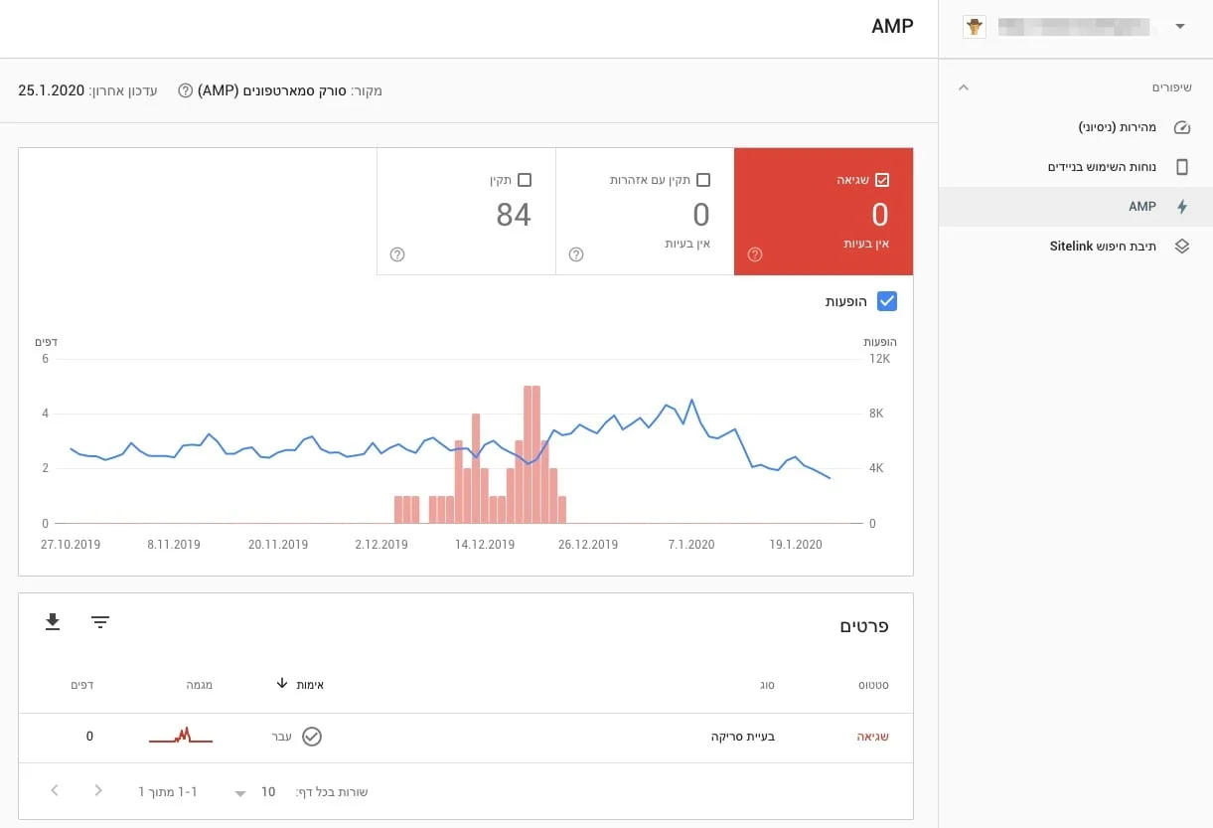Click the help icon in the red error card

tap(754, 254)
